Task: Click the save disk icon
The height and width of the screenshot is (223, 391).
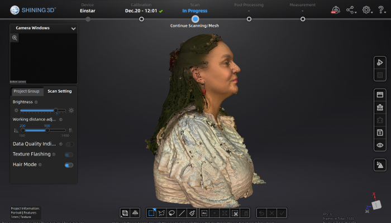Action: [x=380, y=133]
